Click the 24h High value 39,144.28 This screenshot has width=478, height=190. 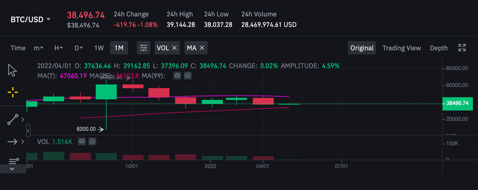click(x=181, y=25)
